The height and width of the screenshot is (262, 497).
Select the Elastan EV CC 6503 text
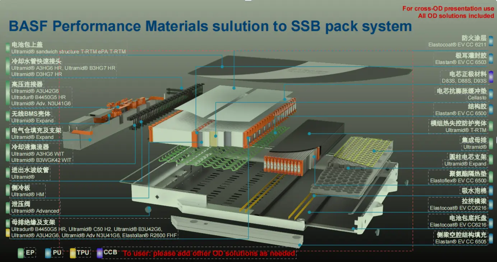click(461, 62)
